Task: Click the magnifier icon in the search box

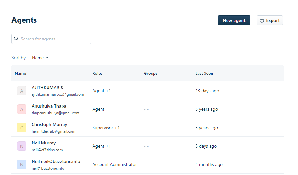Action: click(x=16, y=39)
